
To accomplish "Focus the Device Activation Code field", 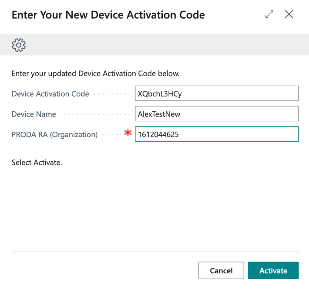I will pos(216,93).
